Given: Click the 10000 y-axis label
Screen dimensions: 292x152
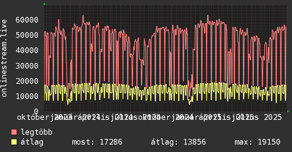Looking at the screenshot, I should (27, 96).
